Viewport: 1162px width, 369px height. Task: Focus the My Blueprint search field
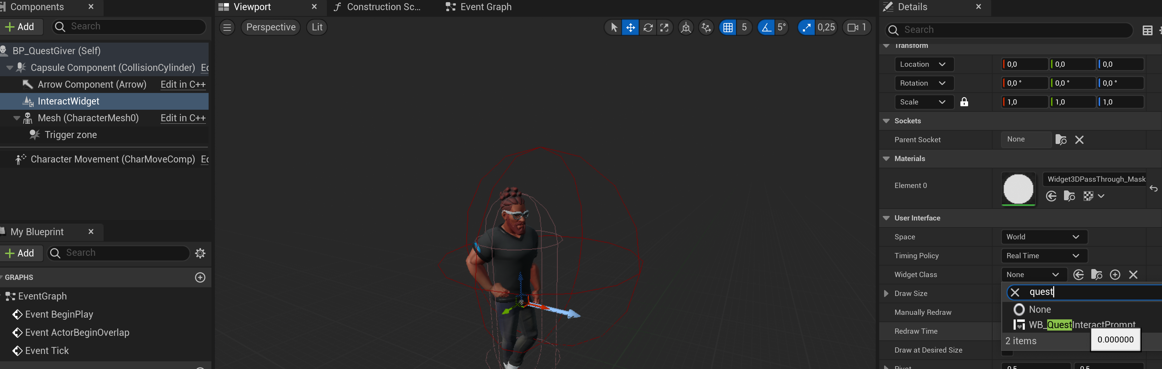pos(119,253)
